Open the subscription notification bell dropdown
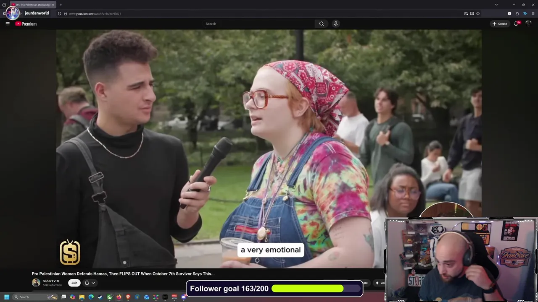The height and width of the screenshot is (302, 538). 90,283
